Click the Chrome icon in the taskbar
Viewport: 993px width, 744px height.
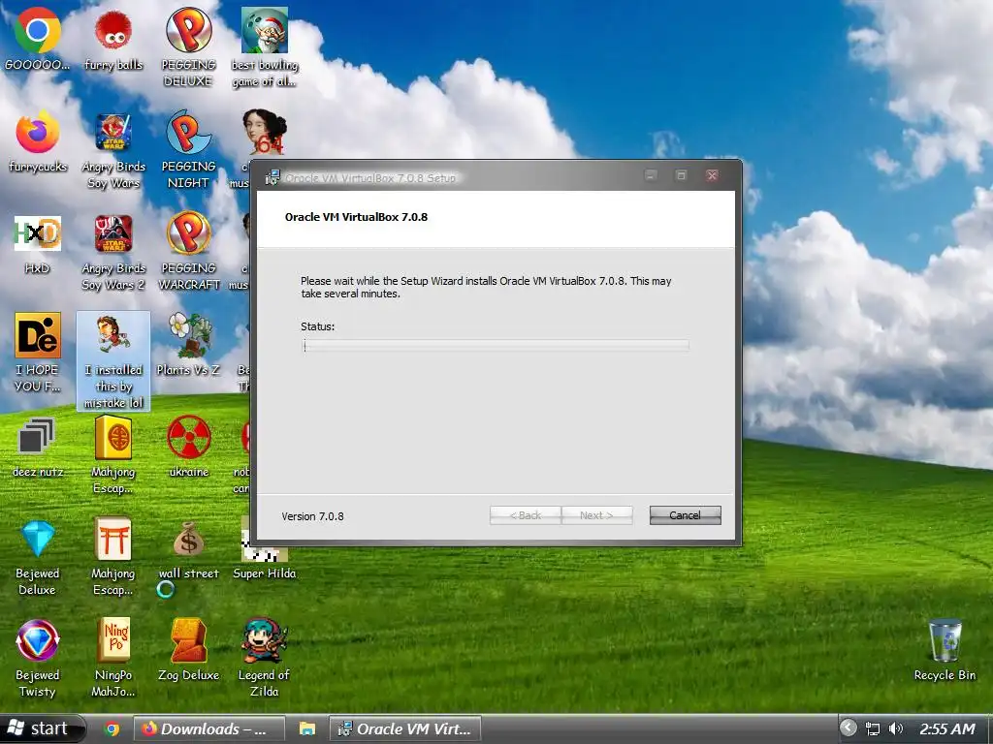coord(112,728)
